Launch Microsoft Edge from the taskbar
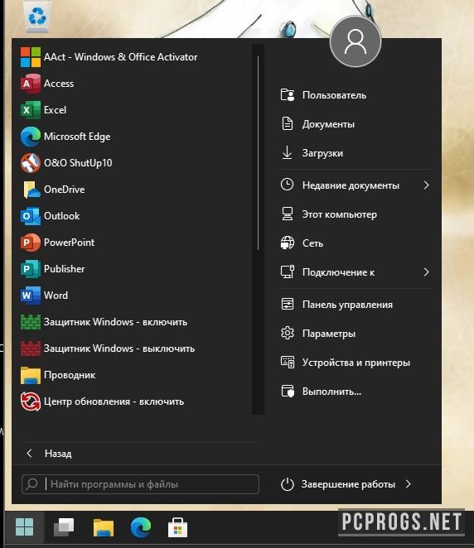Image resolution: width=474 pixels, height=548 pixels. (x=141, y=527)
